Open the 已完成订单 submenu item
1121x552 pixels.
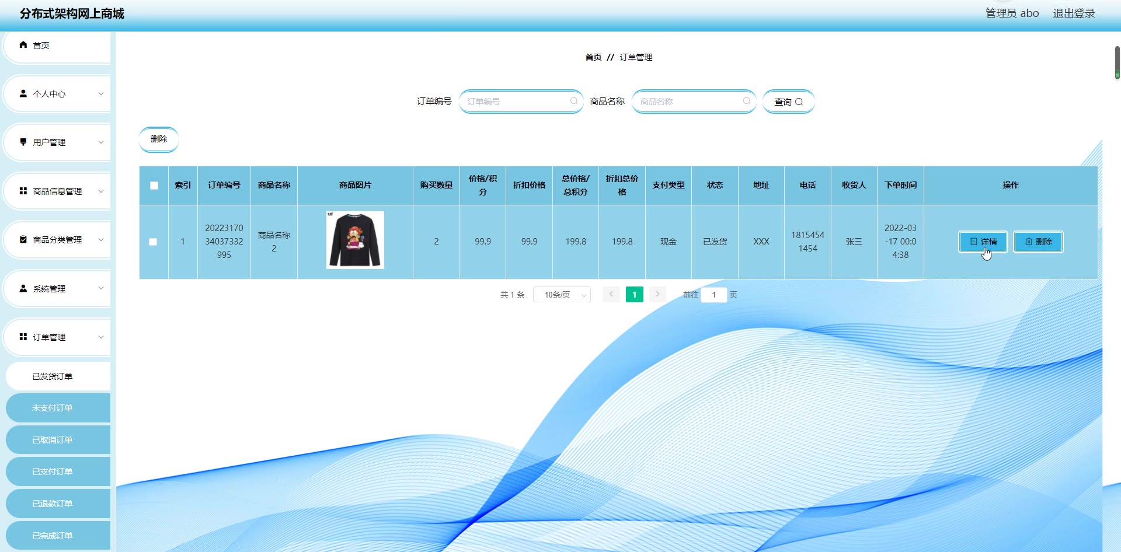tap(58, 536)
